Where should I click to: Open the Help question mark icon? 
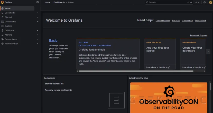pyautogui.click(x=205, y=2)
